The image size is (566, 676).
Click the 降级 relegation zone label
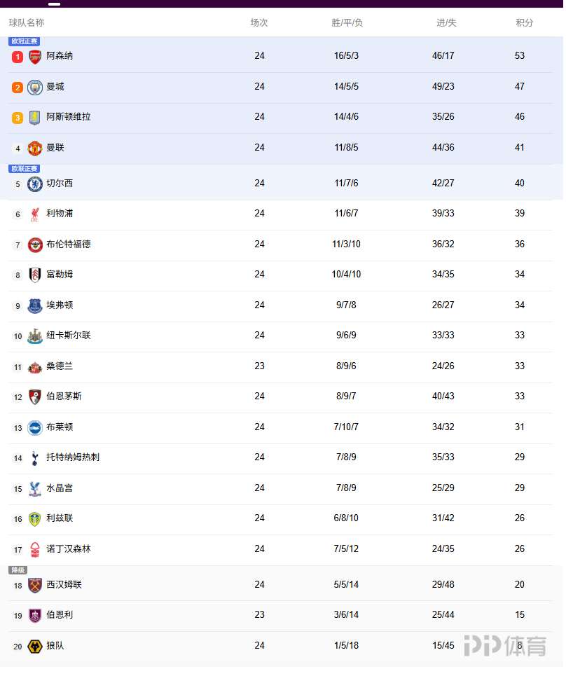click(18, 570)
